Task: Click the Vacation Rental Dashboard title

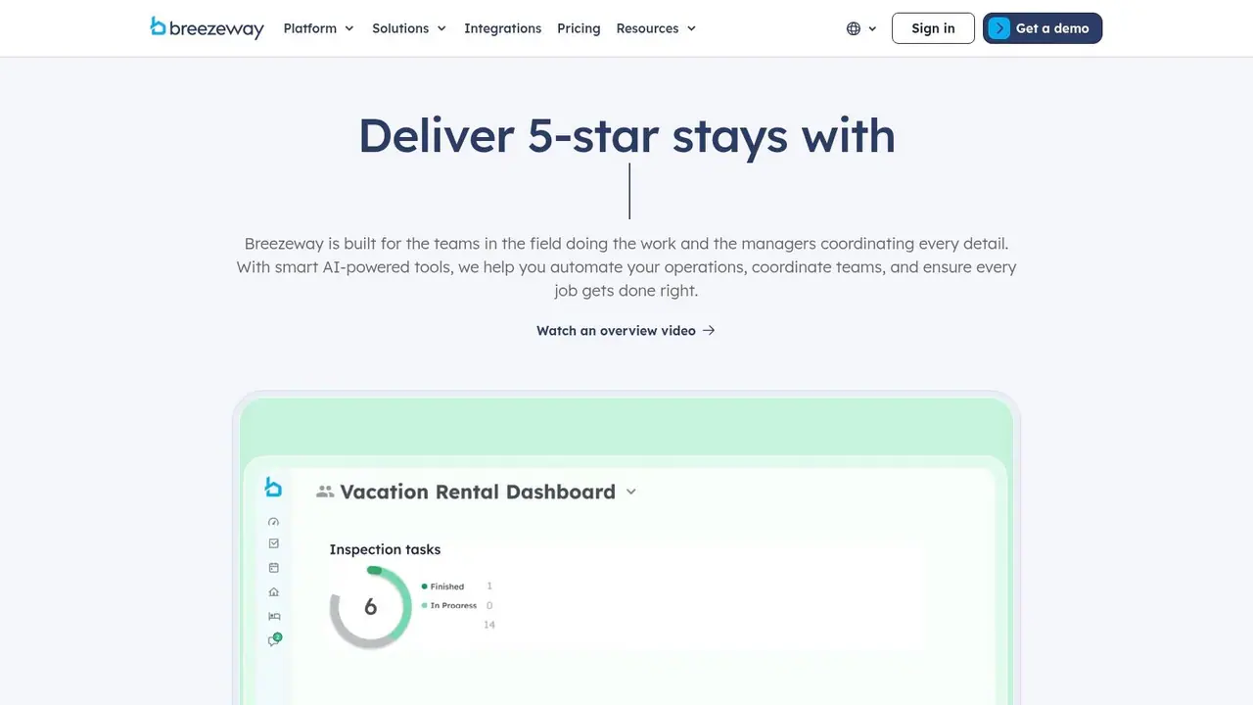Action: coord(478,492)
